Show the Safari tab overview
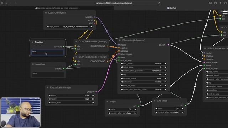Image resolution: width=228 pixels, height=128 pixels. (x=226, y=3)
